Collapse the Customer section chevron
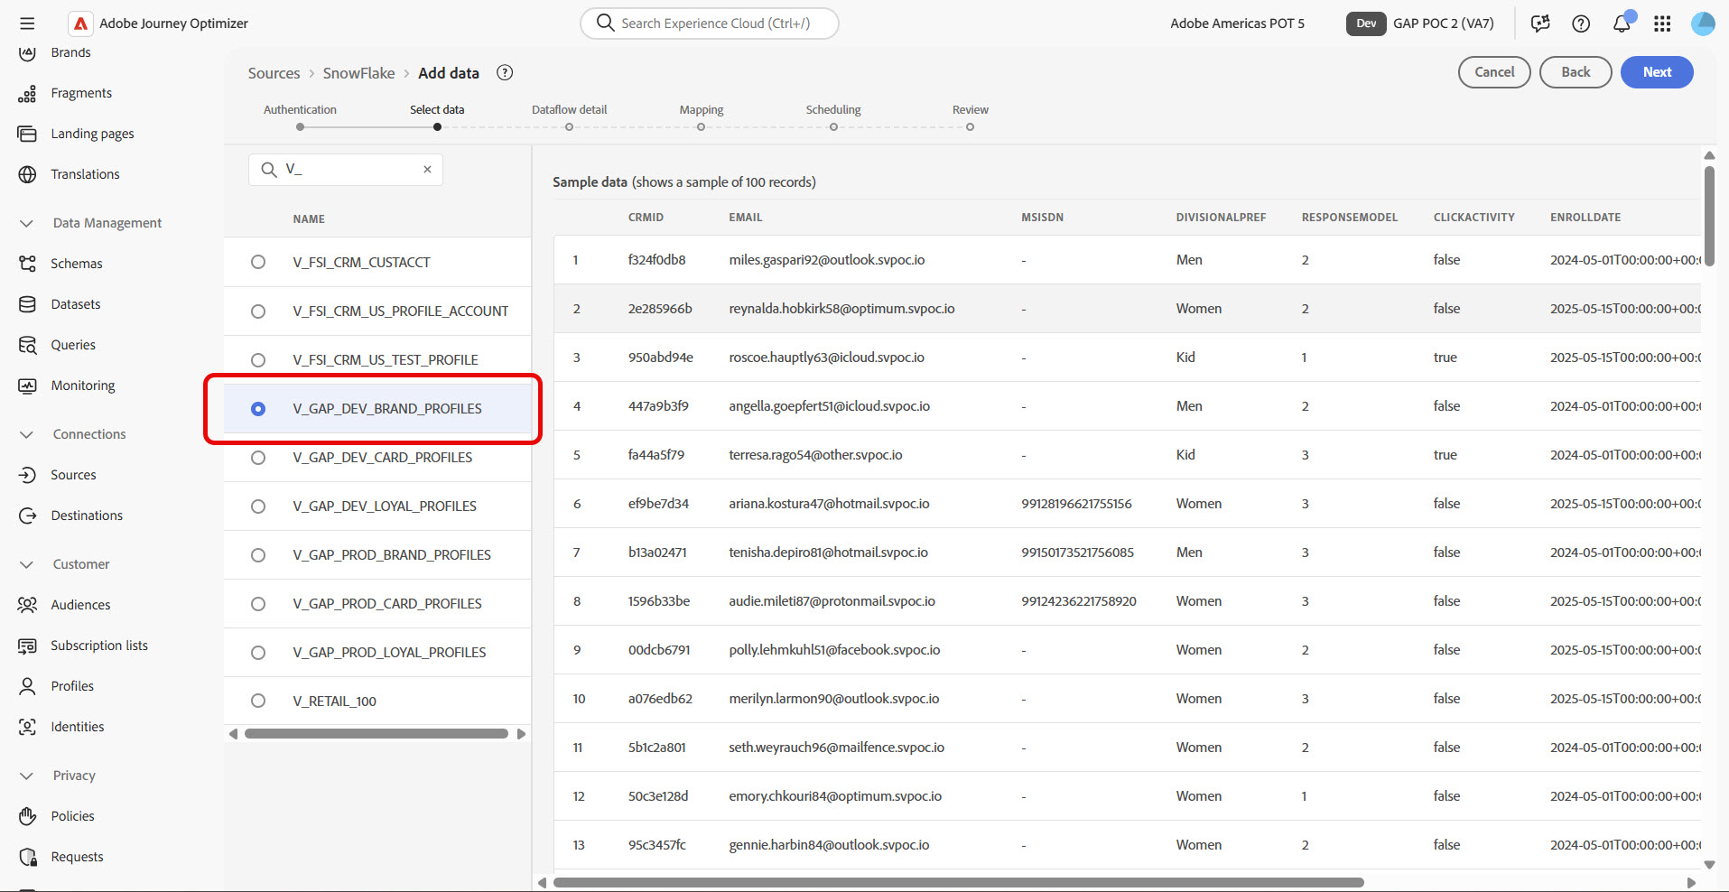 [x=27, y=564]
